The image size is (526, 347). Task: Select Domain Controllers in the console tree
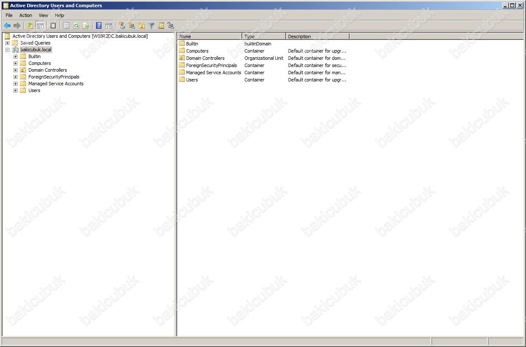click(48, 70)
